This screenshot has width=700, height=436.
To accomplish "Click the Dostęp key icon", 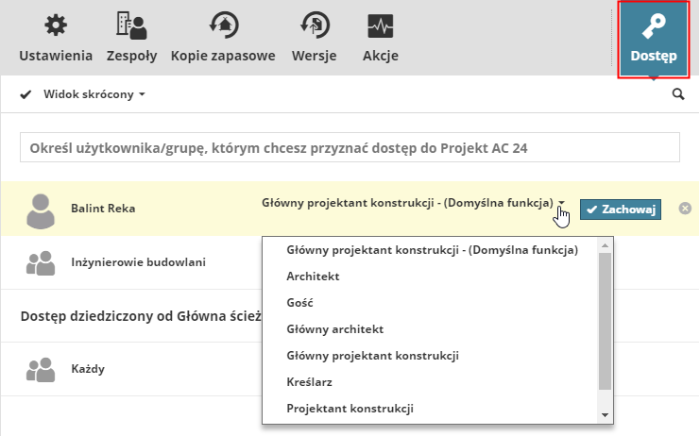I will tap(654, 26).
